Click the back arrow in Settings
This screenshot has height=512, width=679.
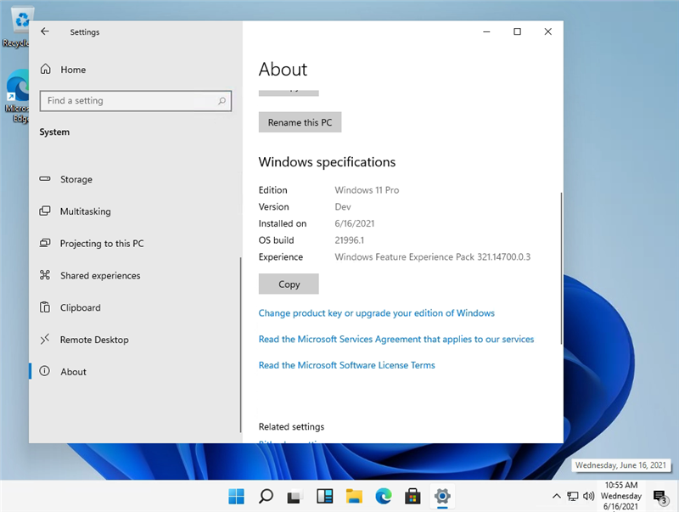tap(44, 31)
